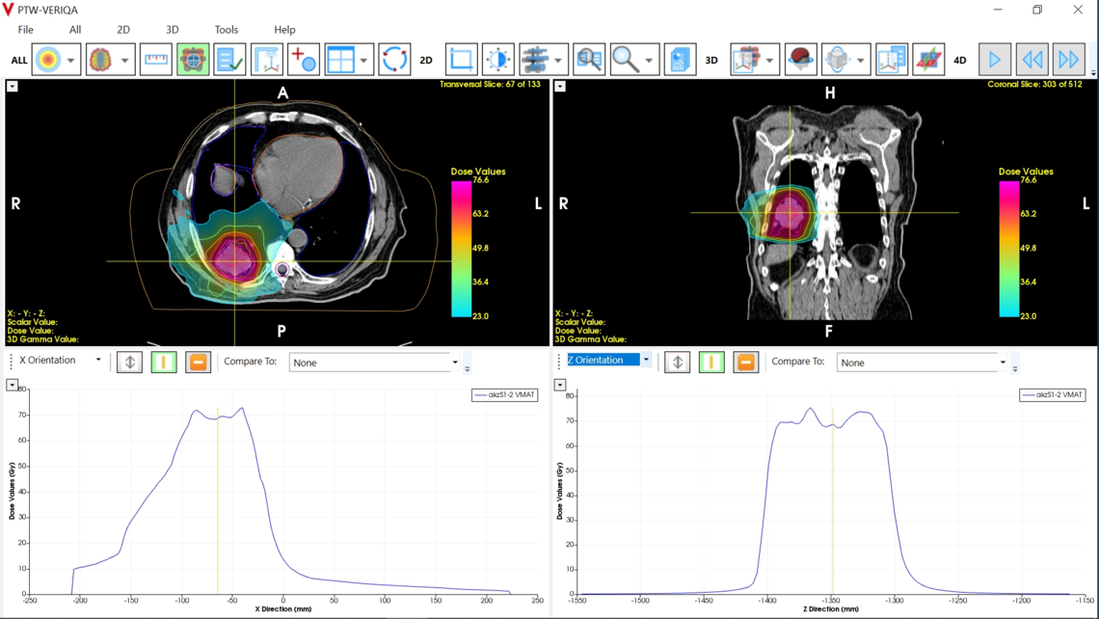
Task: Activate the profile line tool
Action: [x=267, y=59]
